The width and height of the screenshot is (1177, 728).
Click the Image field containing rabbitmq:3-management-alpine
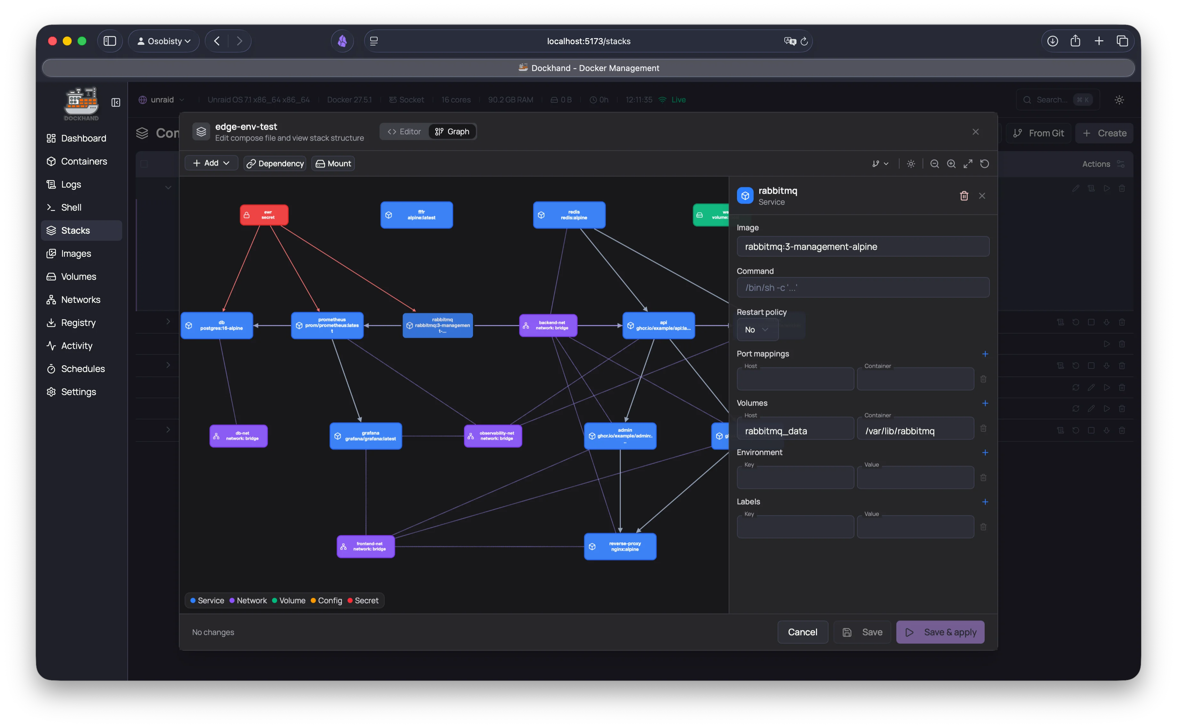tap(862, 246)
